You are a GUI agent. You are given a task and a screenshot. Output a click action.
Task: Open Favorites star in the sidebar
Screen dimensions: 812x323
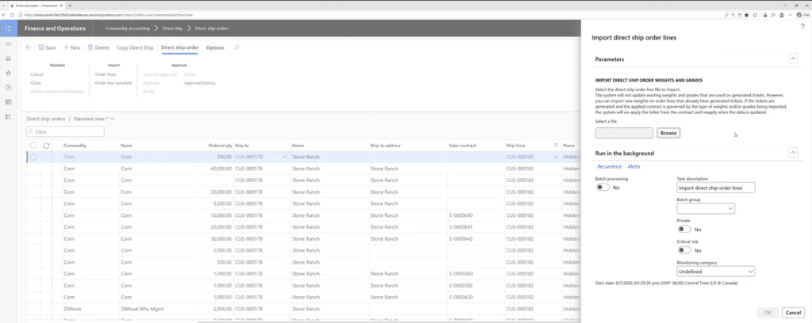point(8,73)
